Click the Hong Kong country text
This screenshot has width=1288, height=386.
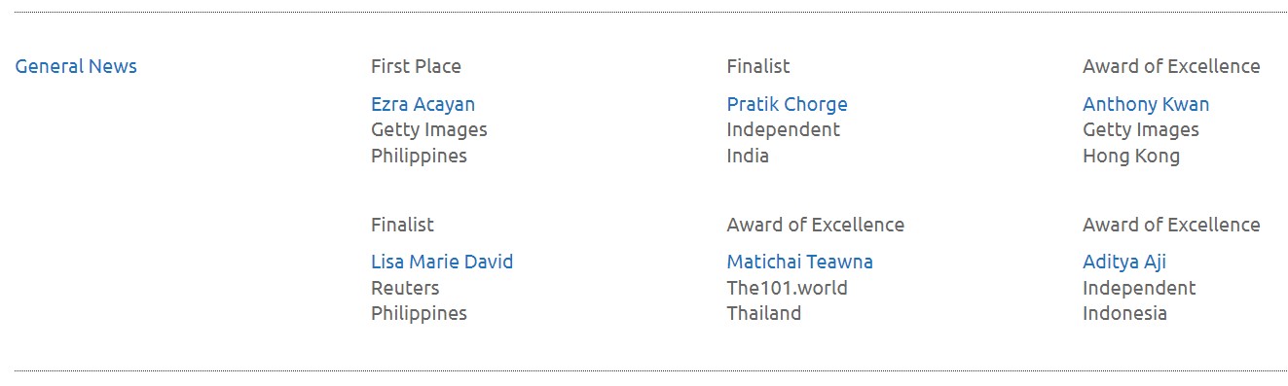[1131, 156]
